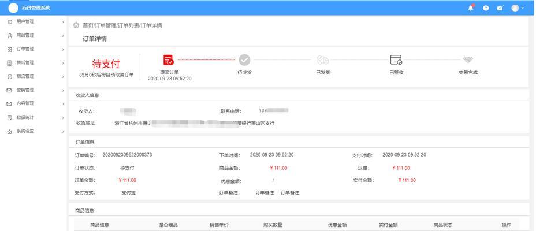This screenshot has width=536, height=231.
Task: Click the 待支付 status heading
Action: point(106,64)
